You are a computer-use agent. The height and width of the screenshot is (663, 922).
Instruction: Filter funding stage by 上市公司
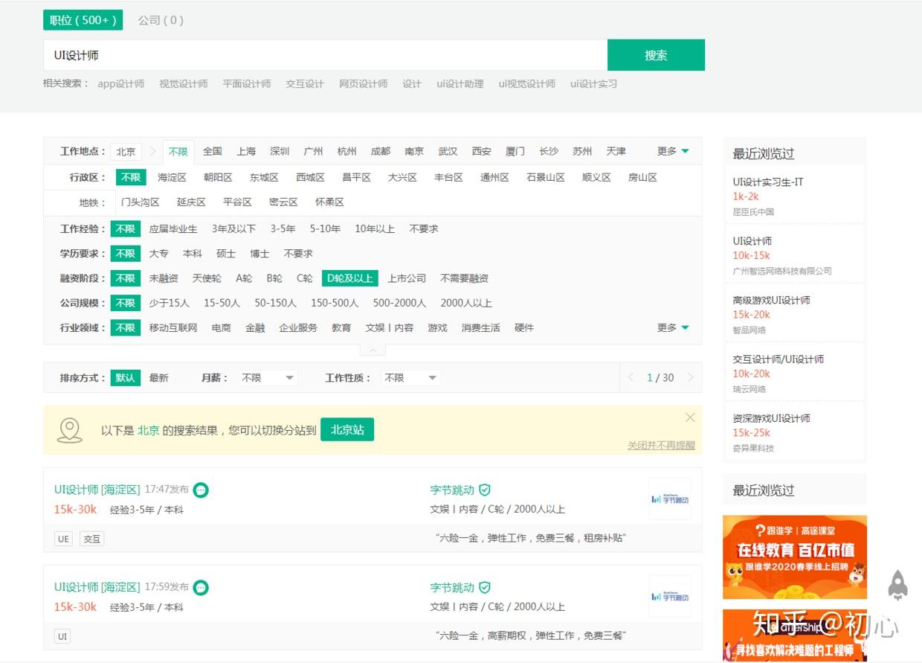pos(407,278)
